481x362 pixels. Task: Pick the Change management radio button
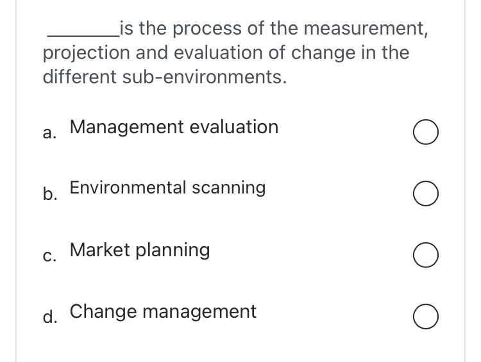coord(426,317)
